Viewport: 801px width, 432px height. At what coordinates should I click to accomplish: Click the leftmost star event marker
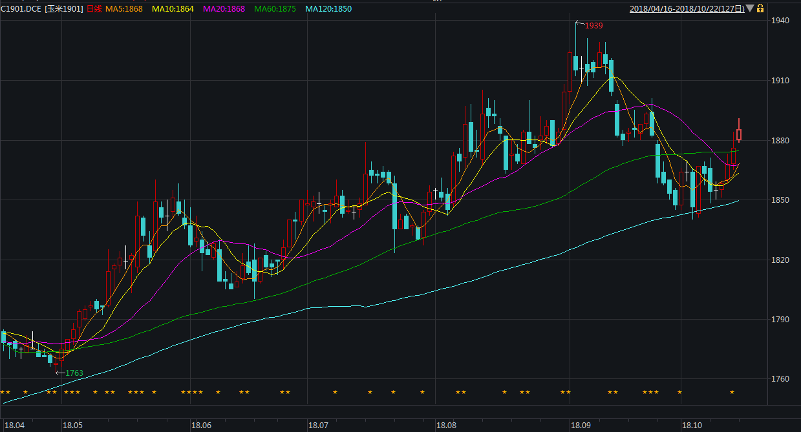coord(3,392)
